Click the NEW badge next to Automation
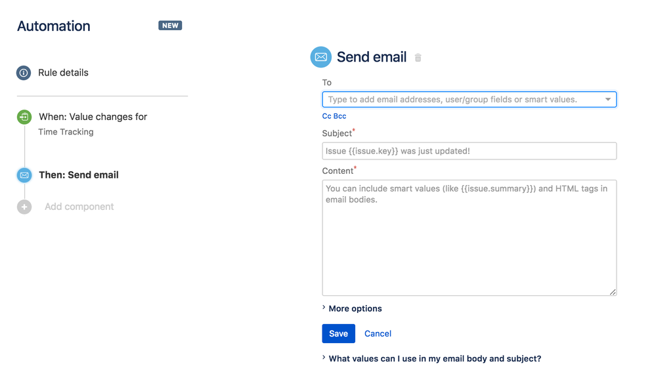This screenshot has width=656, height=391. point(170,26)
